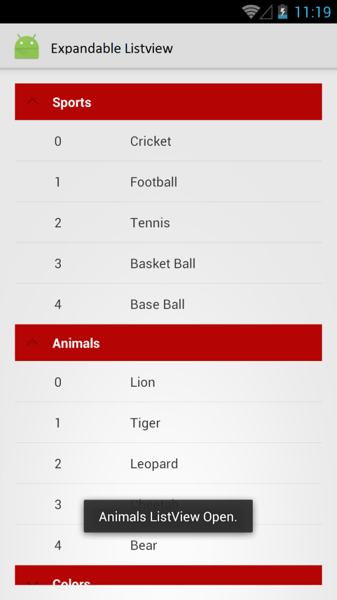Select the Basket Ball row
Screen dimensions: 337x600
tap(168, 263)
